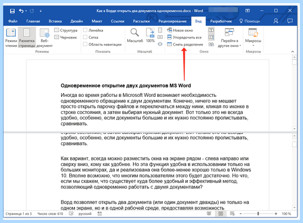
Task: Open Ribbon Display Options button
Action: (x=247, y=11)
